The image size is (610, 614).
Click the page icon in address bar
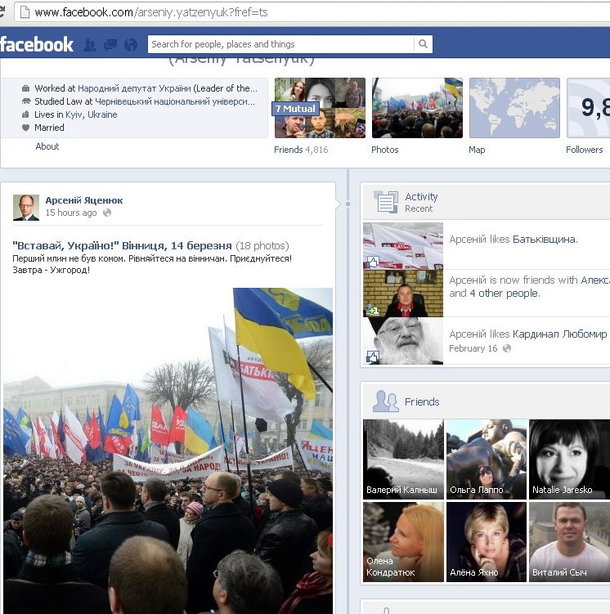23,12
